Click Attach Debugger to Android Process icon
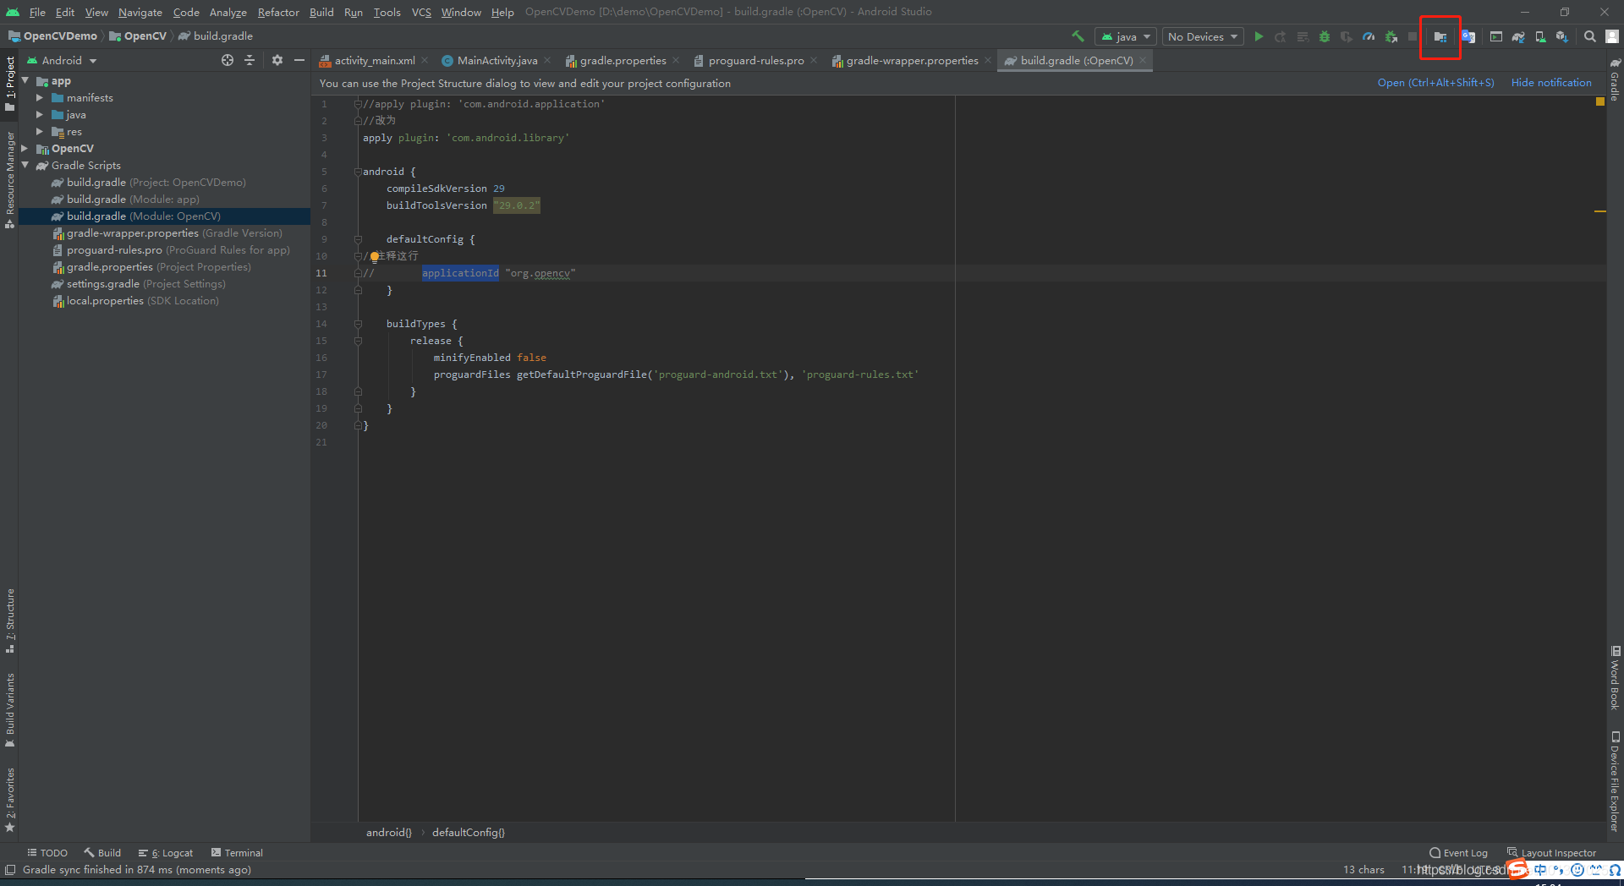This screenshot has width=1624, height=886. (x=1391, y=36)
